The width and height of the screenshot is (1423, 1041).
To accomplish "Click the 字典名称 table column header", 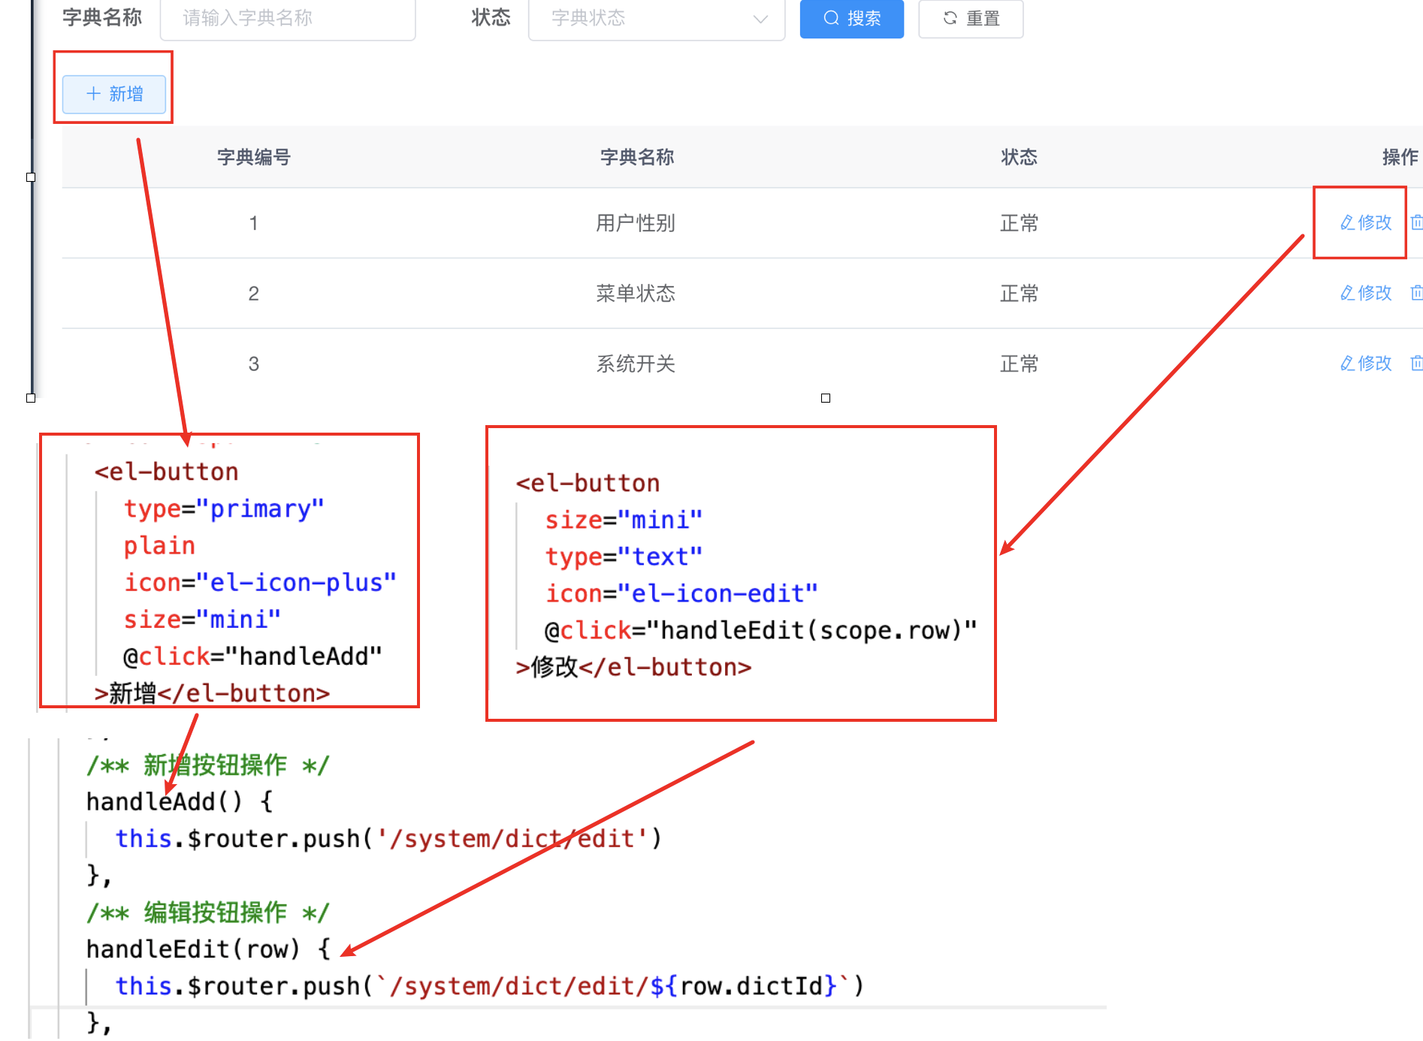I will click(x=636, y=157).
